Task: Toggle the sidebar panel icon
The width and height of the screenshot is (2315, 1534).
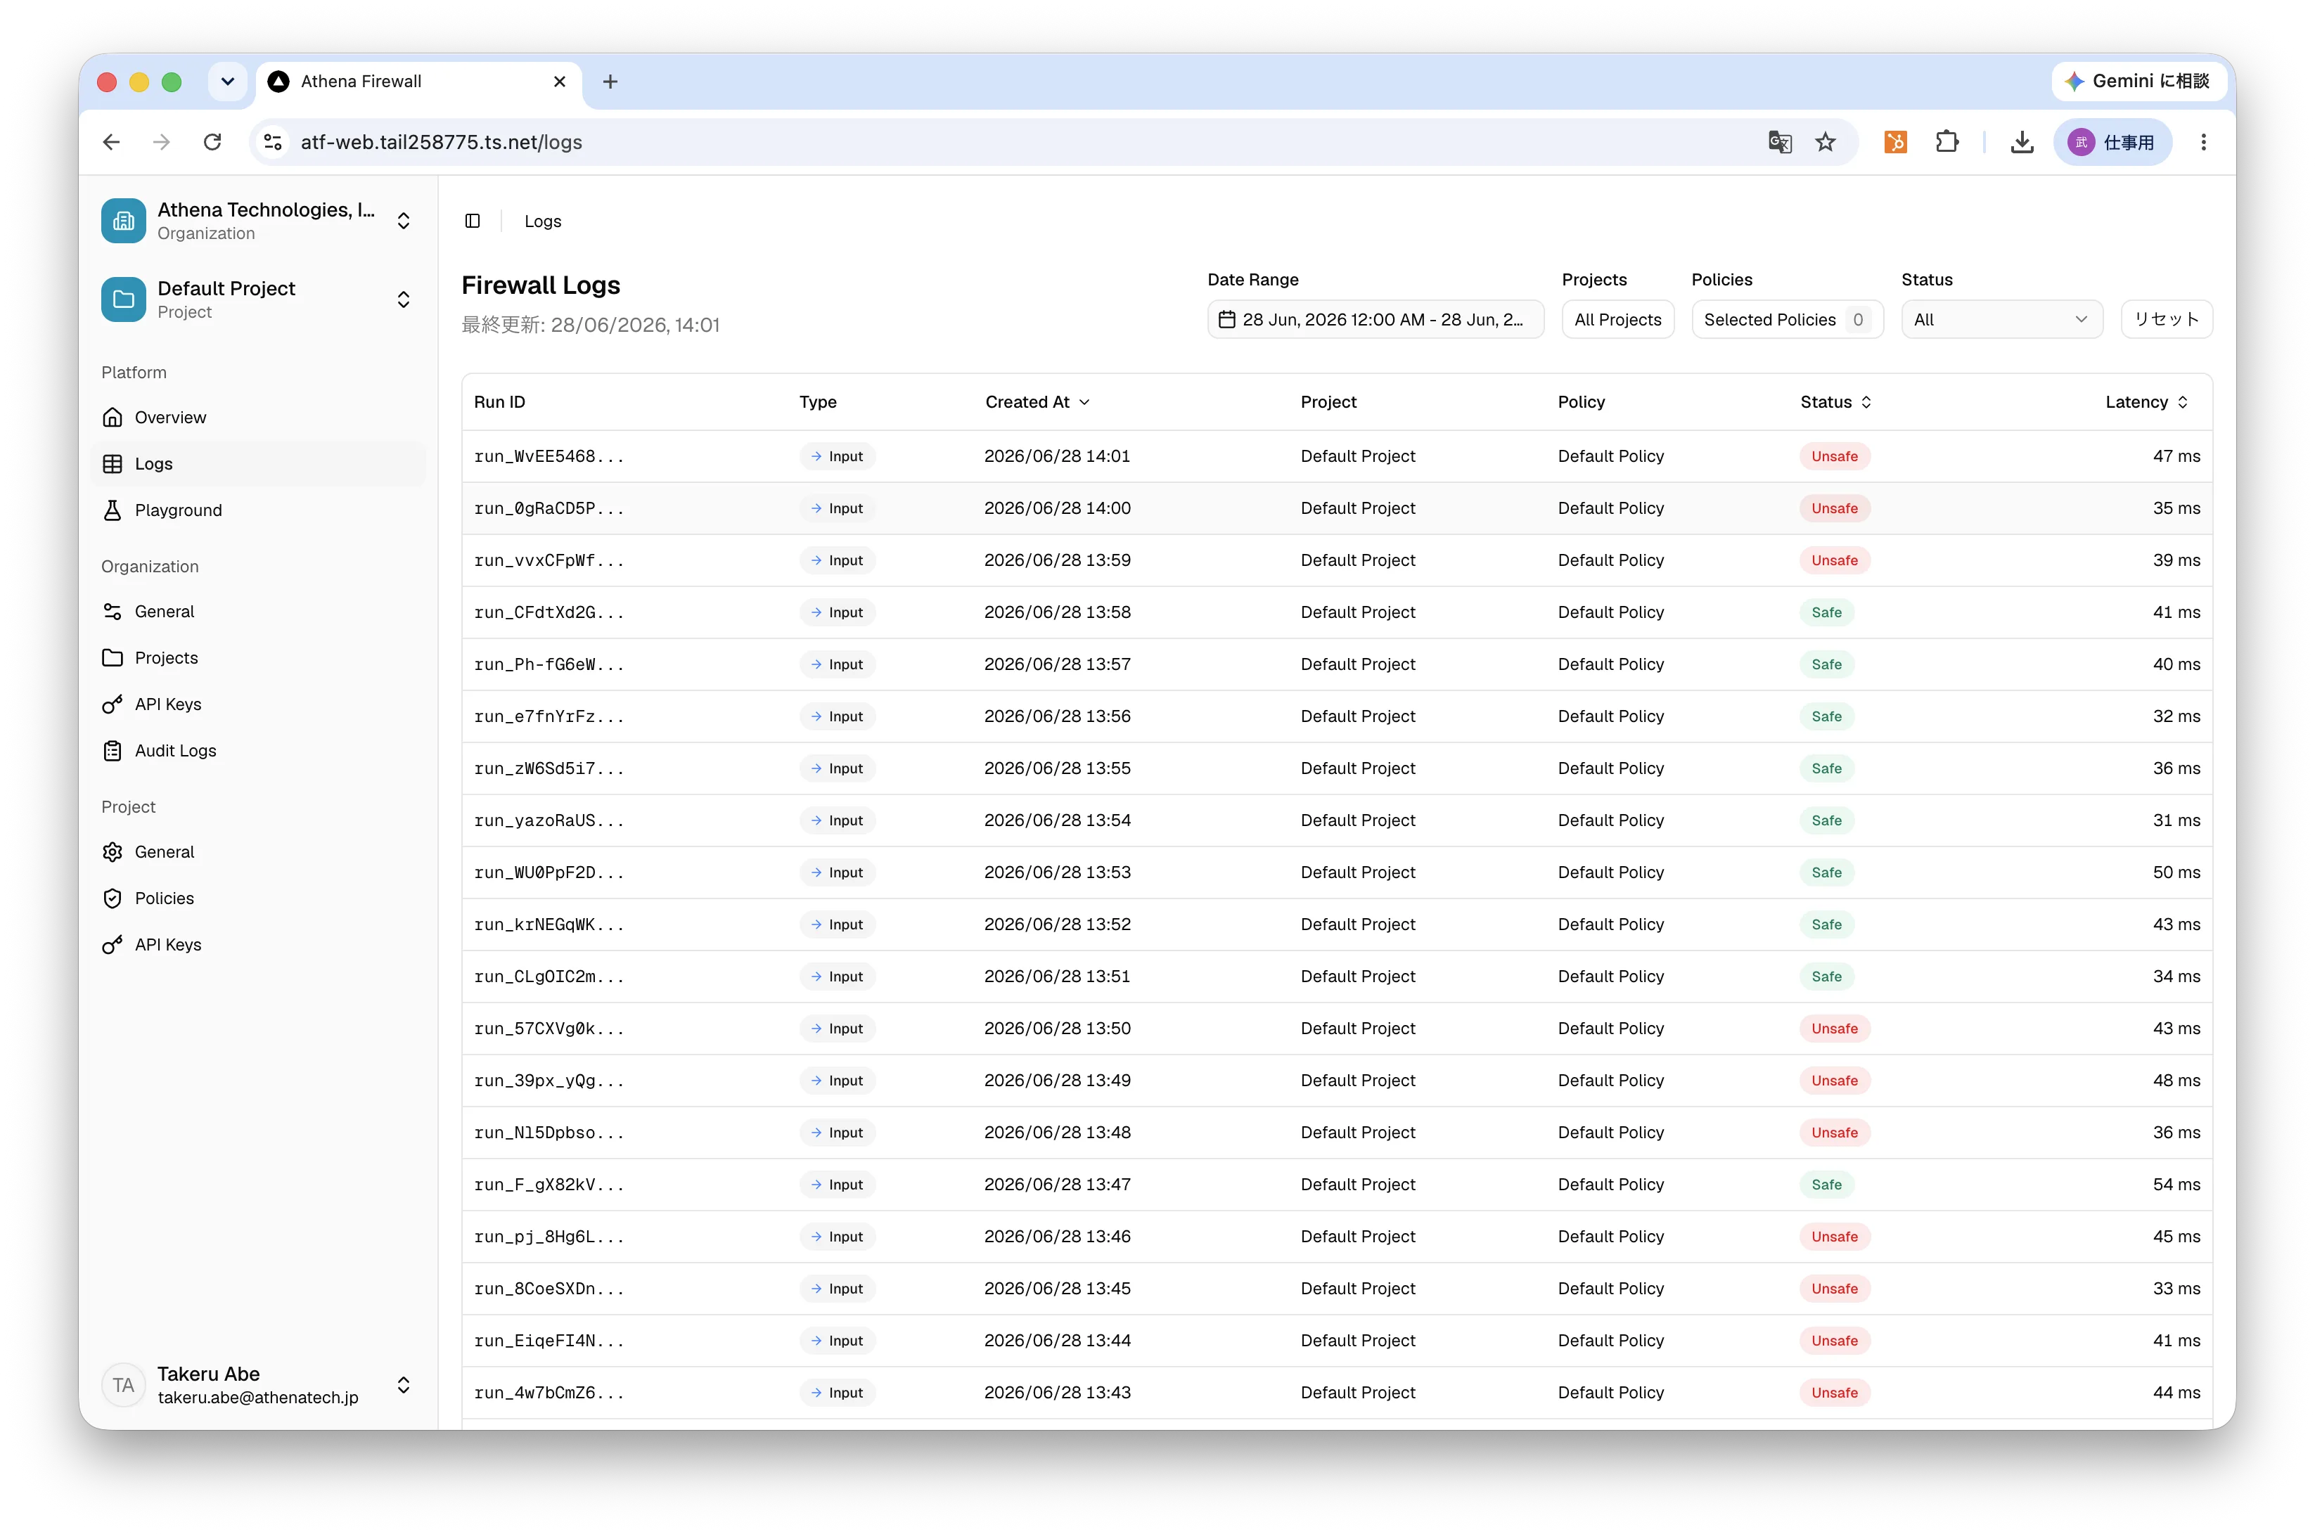Action: click(x=473, y=221)
